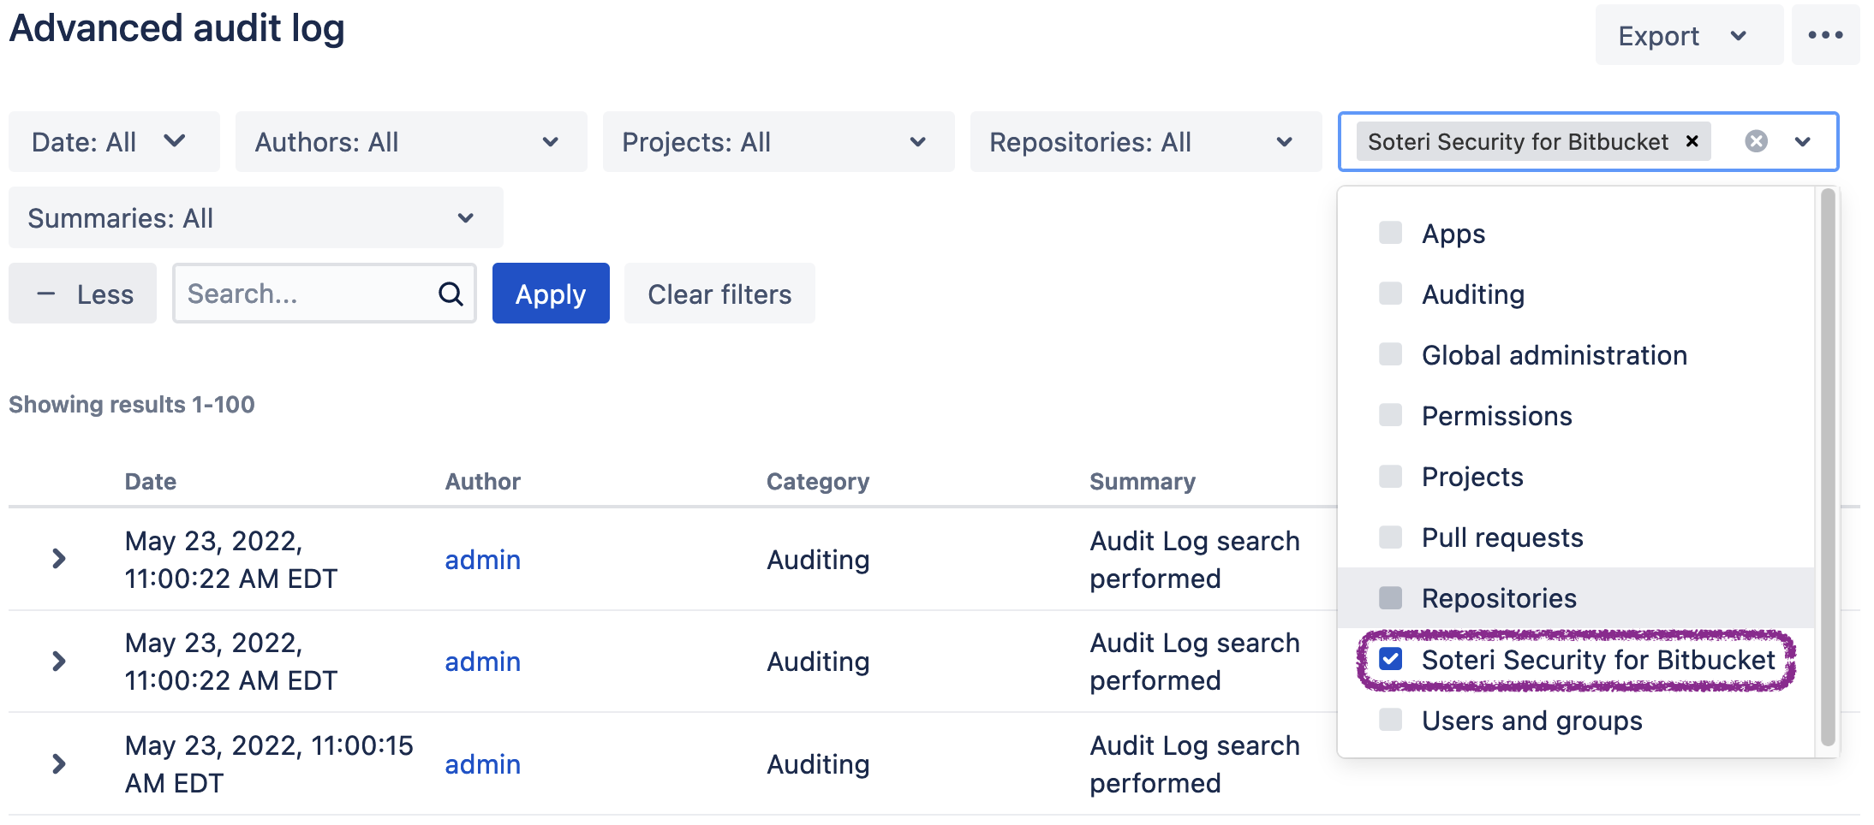
Task: Expand the third audit log row
Action: click(x=59, y=763)
